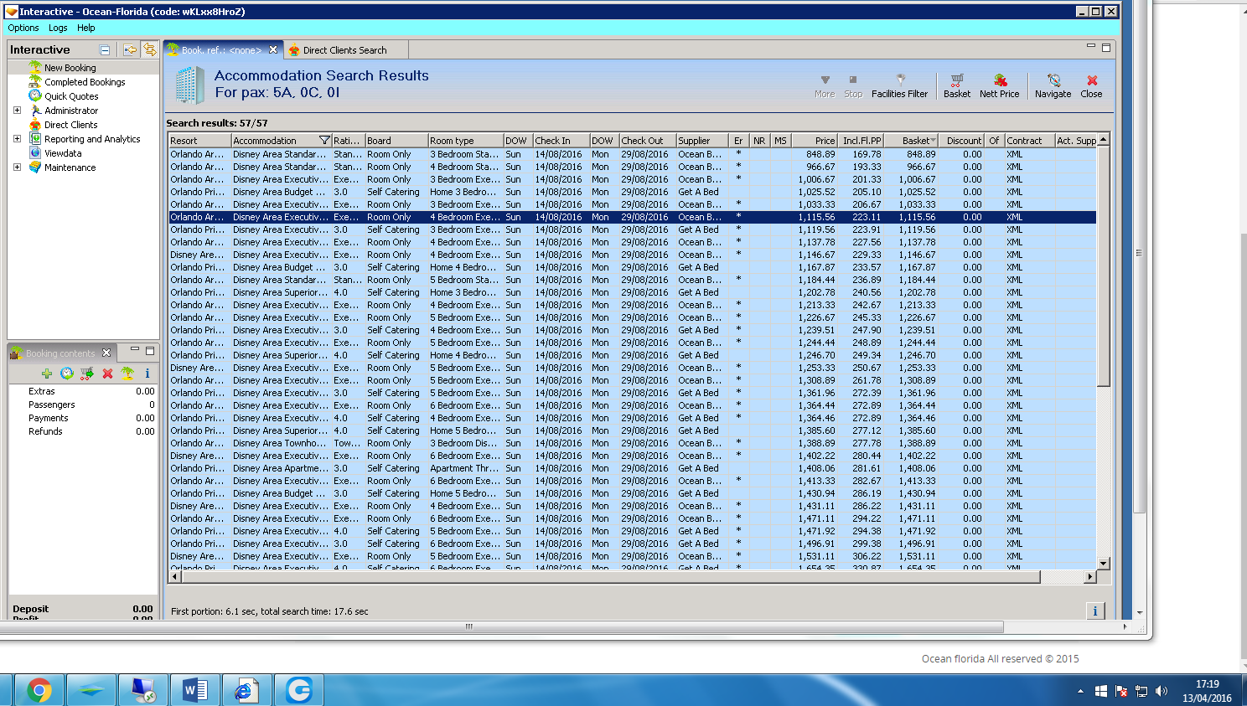
Task: Sort results by the Price column header
Action: click(x=815, y=141)
